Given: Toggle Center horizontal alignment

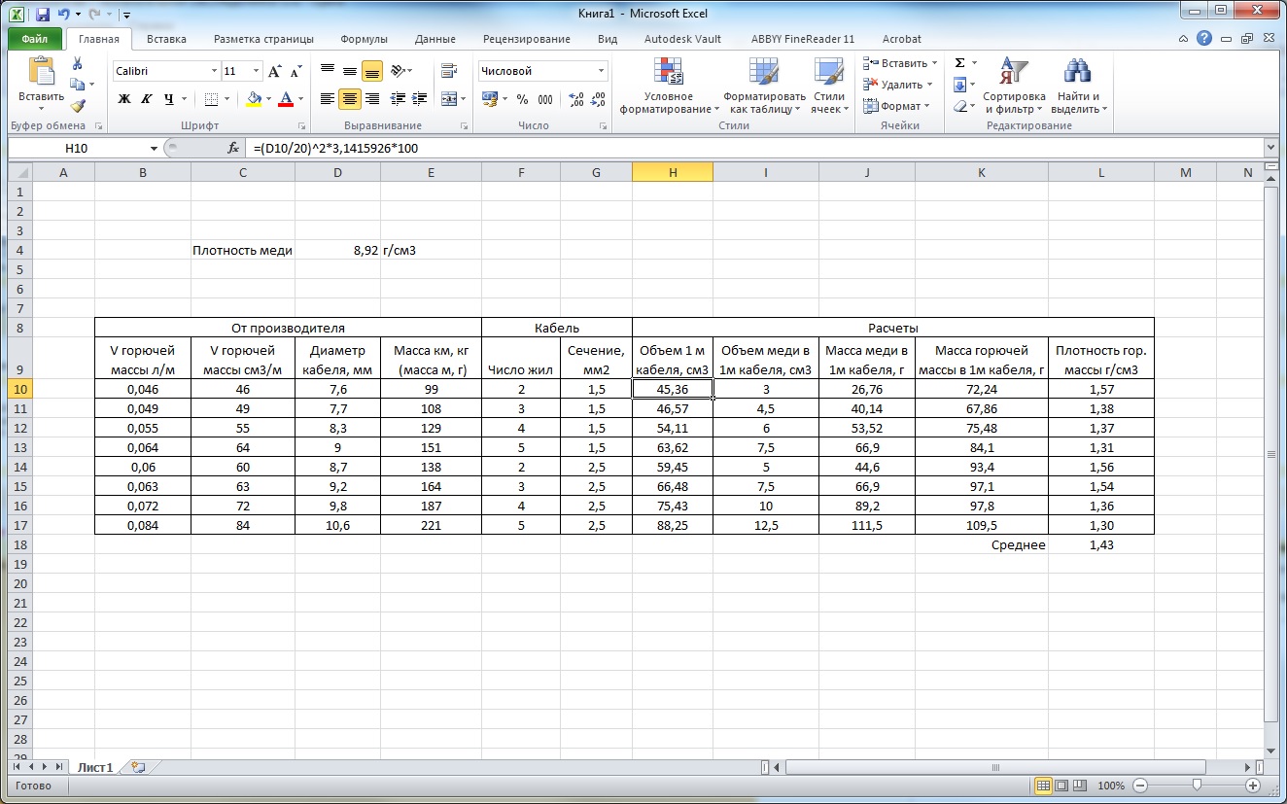Looking at the screenshot, I should (350, 99).
